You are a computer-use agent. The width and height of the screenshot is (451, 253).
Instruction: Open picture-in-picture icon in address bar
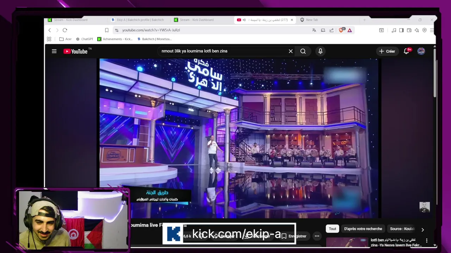coord(323,30)
